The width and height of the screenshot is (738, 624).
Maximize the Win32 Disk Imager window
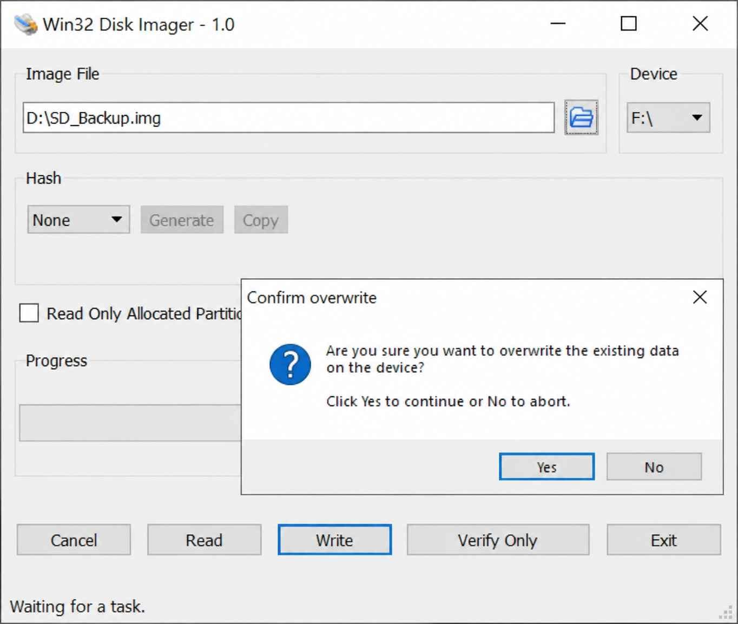[x=628, y=24]
